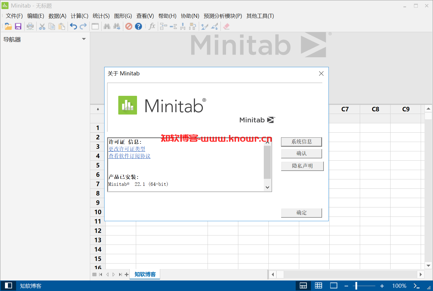The image size is (433, 291).
Task: Go to next worksheet tab arrow
Action: point(114,274)
